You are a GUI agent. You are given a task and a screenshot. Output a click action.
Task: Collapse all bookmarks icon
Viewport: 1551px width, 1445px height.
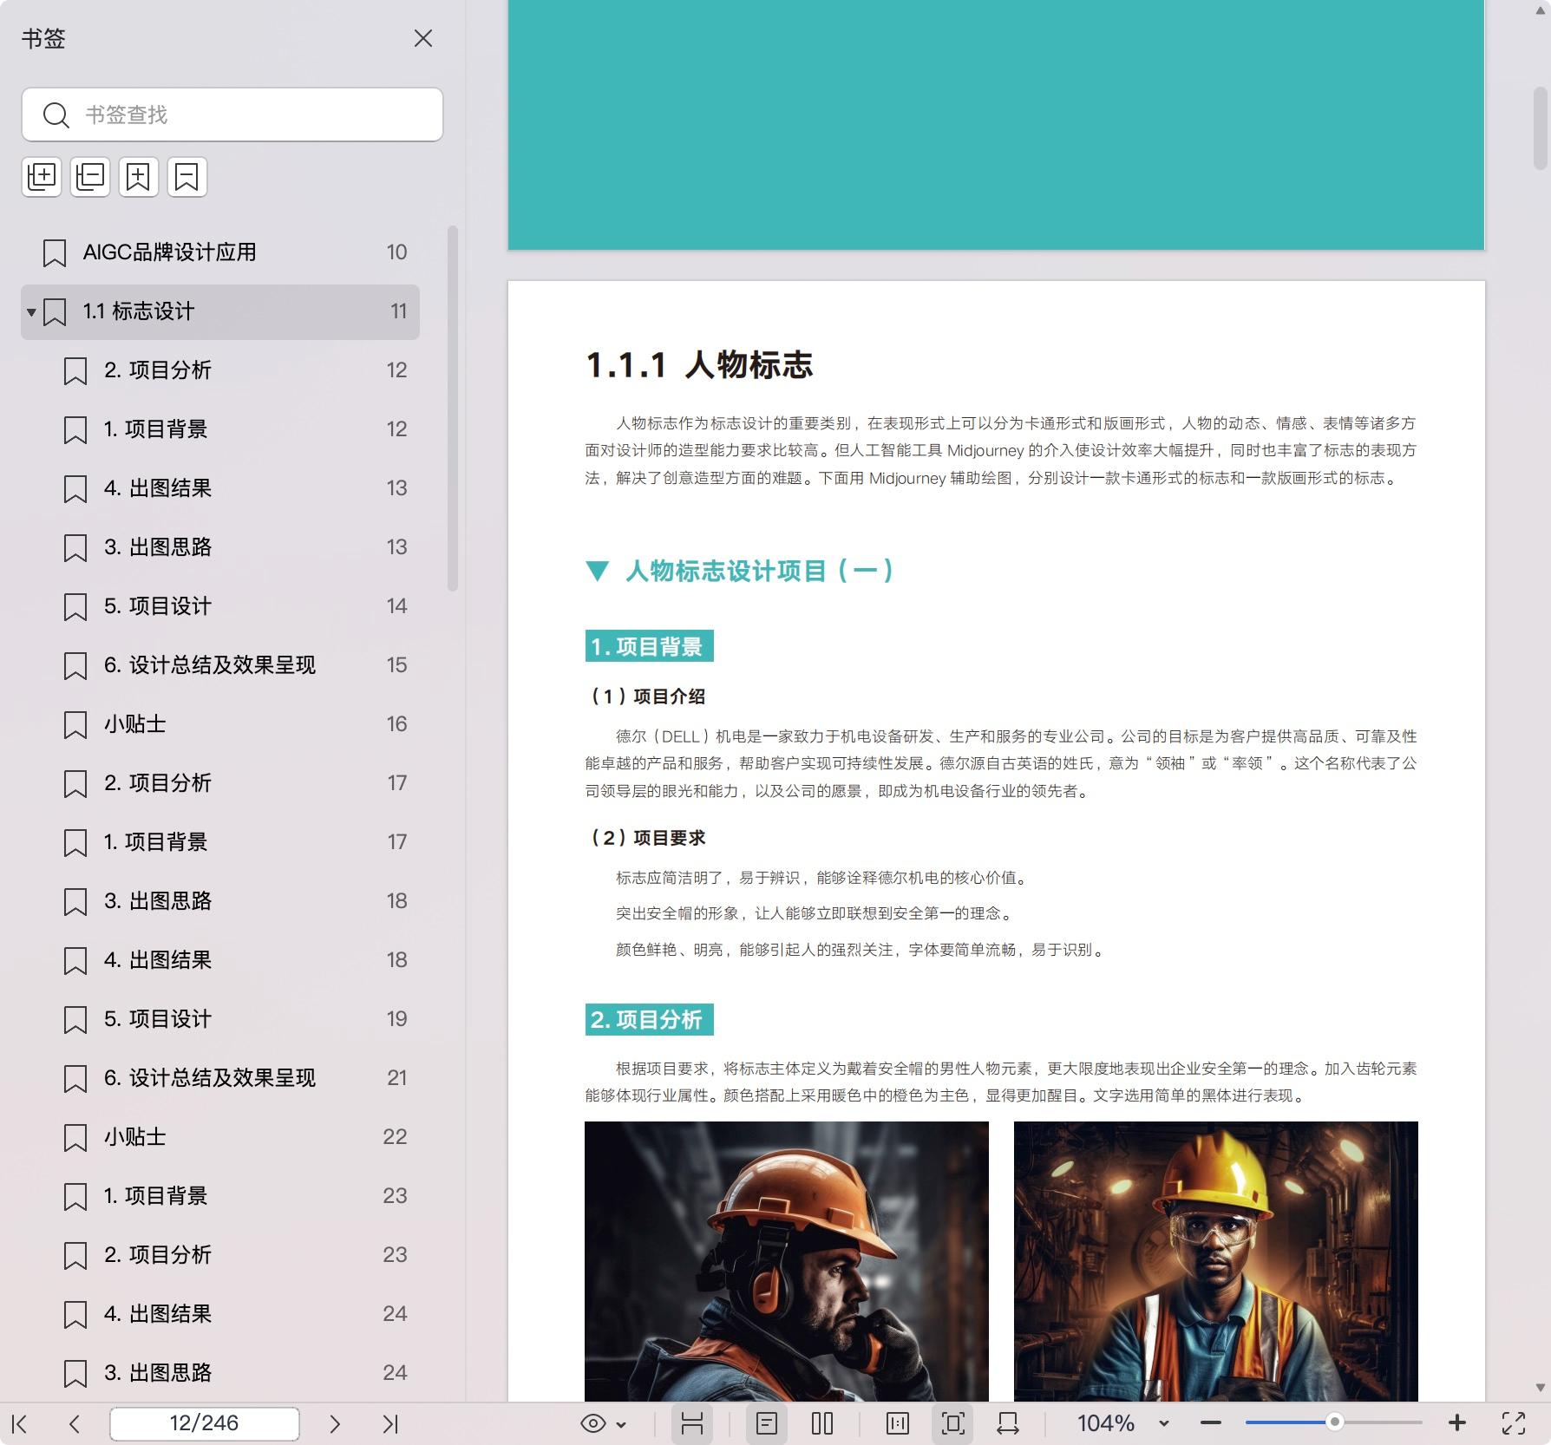point(90,177)
